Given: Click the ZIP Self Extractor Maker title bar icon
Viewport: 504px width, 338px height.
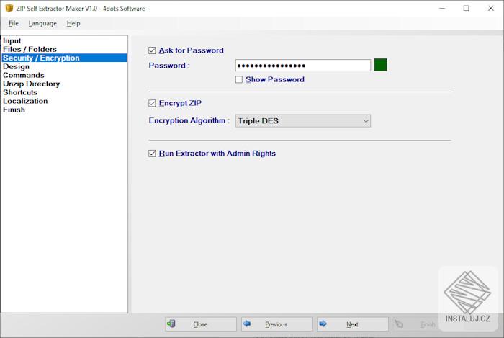Looking at the screenshot, I should pyautogui.click(x=9, y=9).
